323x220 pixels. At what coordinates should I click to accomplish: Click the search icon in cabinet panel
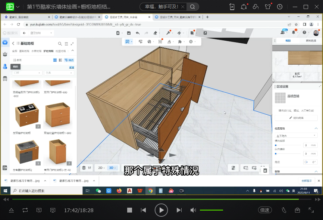60,44
